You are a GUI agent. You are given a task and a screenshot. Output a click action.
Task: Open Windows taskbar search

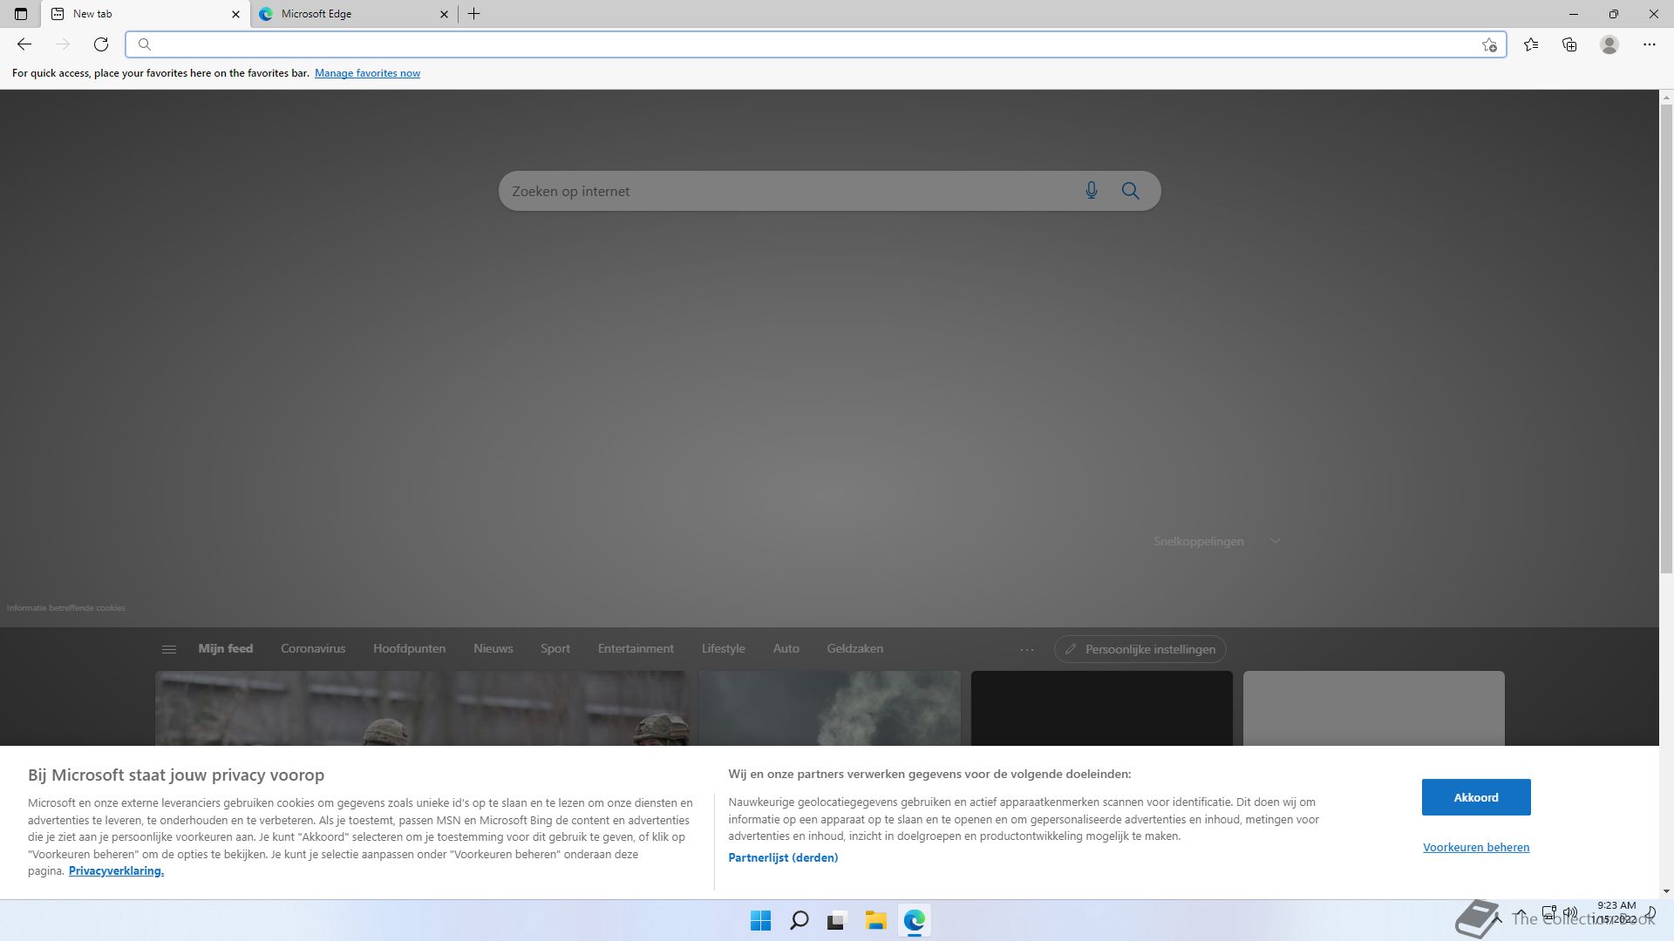tap(799, 920)
